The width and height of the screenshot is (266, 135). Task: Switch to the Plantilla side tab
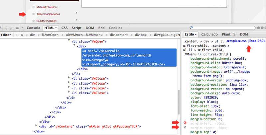pyautogui.click(x=229, y=34)
